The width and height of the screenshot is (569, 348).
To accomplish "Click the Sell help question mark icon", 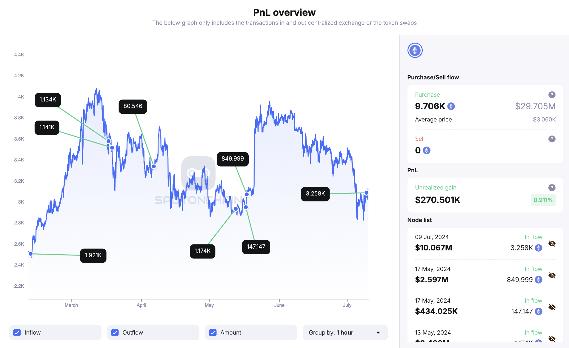I will (x=552, y=139).
